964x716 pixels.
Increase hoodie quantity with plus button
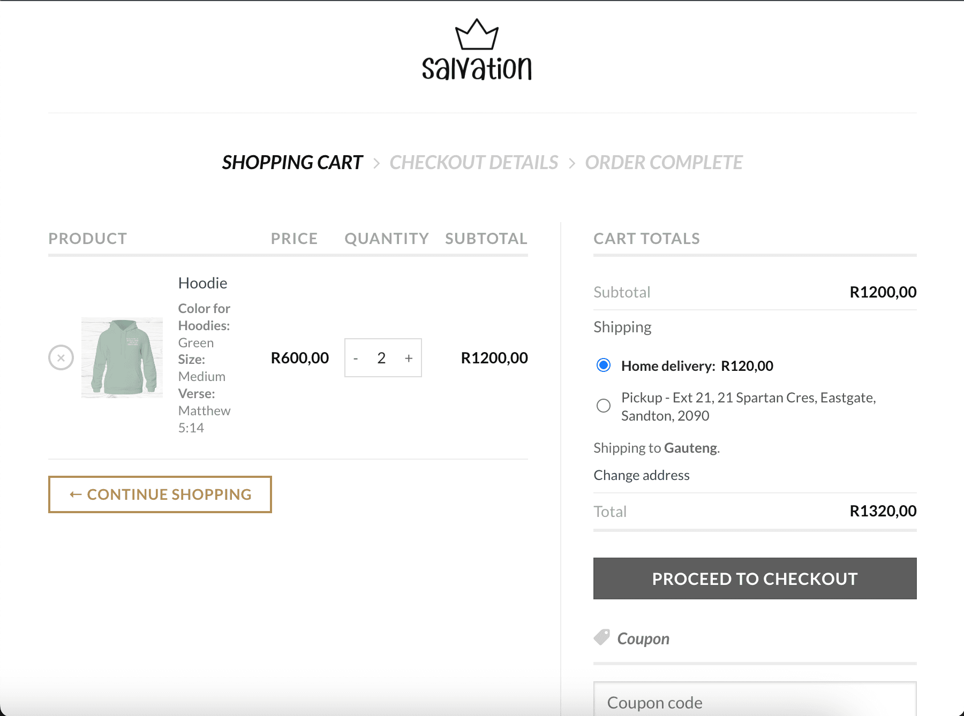pyautogui.click(x=409, y=358)
